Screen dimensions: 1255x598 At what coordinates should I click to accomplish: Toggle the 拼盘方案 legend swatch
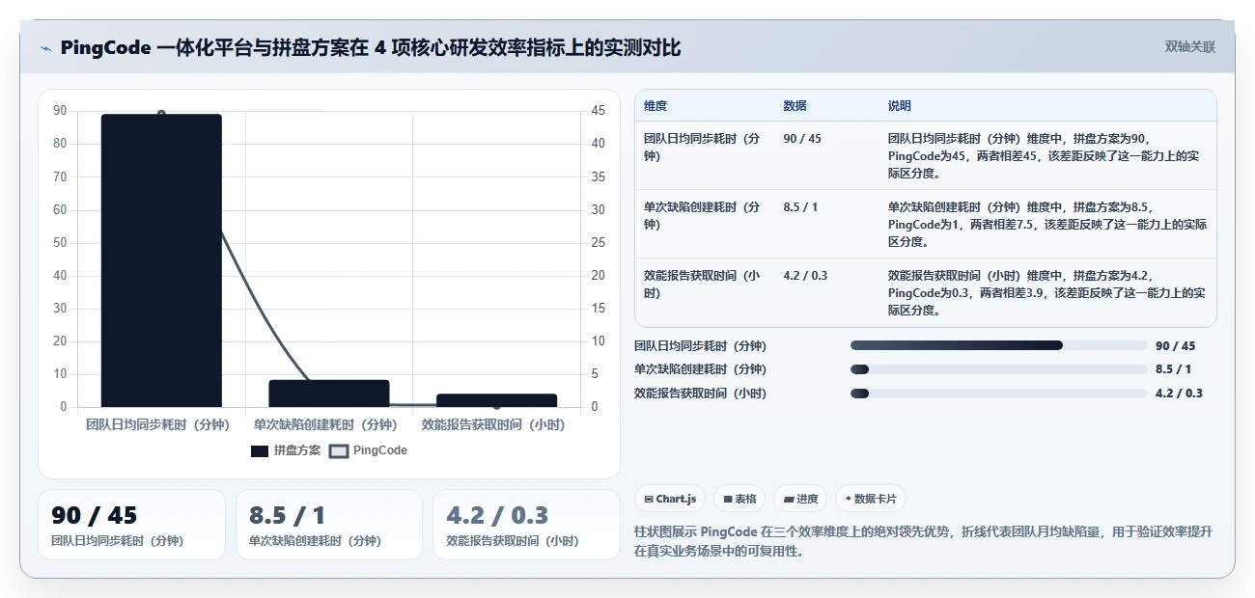coord(260,450)
